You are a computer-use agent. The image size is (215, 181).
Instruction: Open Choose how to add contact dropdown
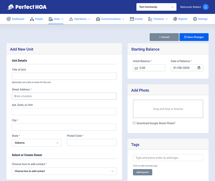(64, 171)
